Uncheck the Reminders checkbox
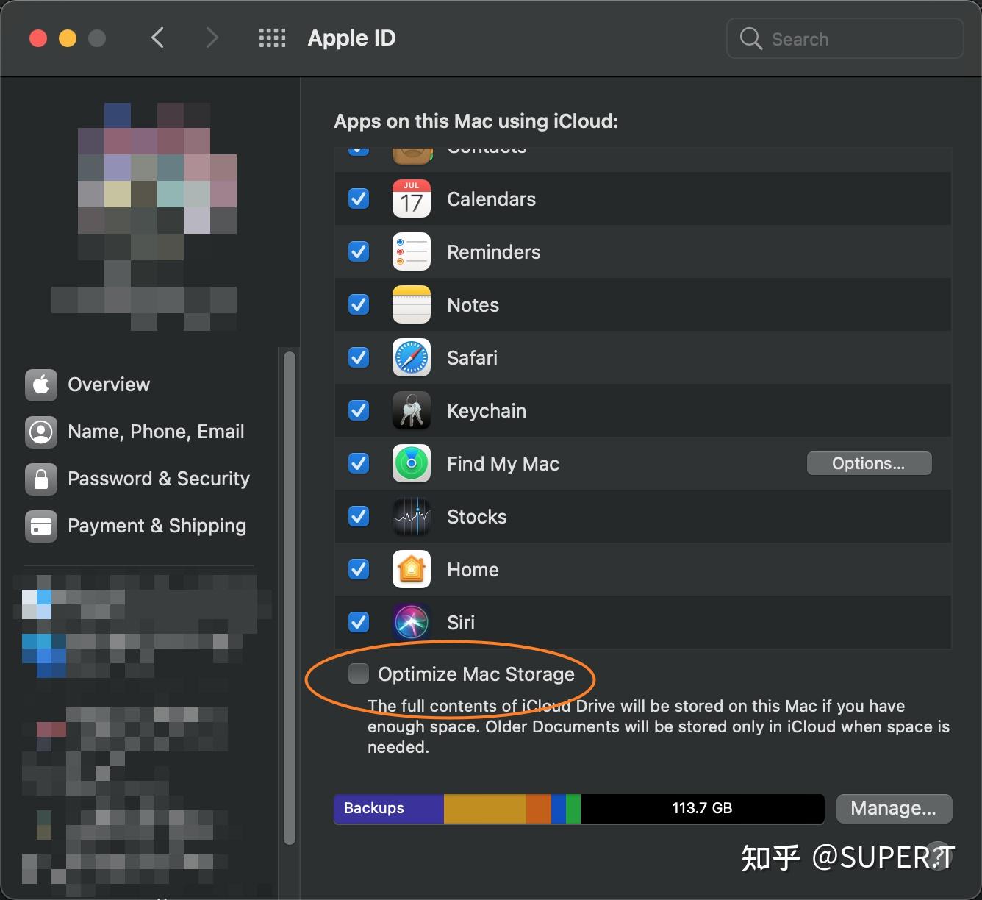The width and height of the screenshot is (982, 900). pos(359,252)
